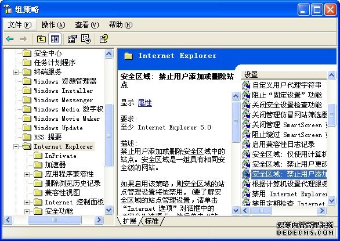Click the 组策略 title bar application icon
The width and height of the screenshot is (340, 241).
pyautogui.click(x=8, y=9)
